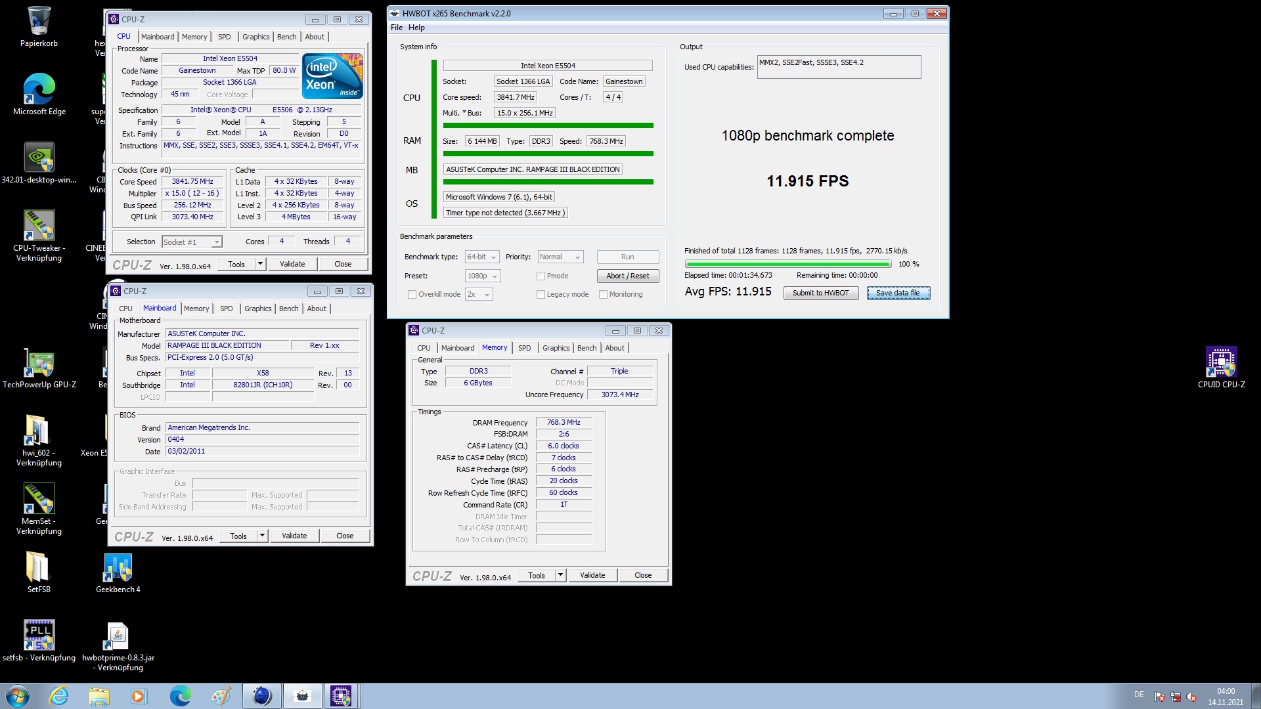Image resolution: width=1261 pixels, height=709 pixels.
Task: Open the Benchmark type 64-bit dropdown
Action: tap(482, 257)
